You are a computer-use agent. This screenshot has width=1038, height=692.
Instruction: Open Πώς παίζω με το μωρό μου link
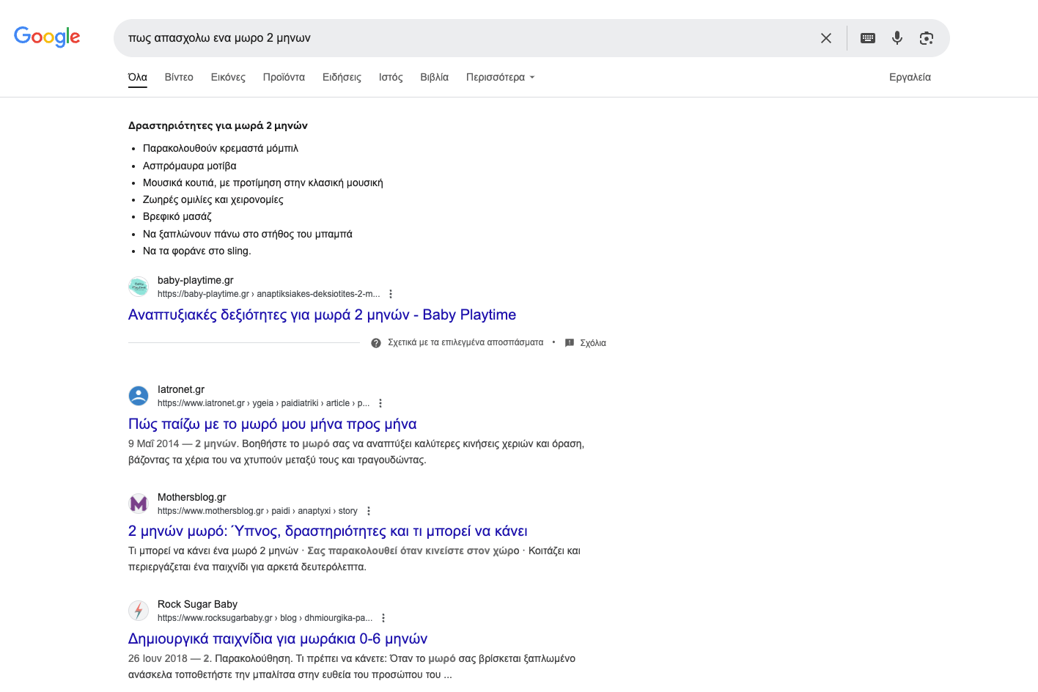272,424
